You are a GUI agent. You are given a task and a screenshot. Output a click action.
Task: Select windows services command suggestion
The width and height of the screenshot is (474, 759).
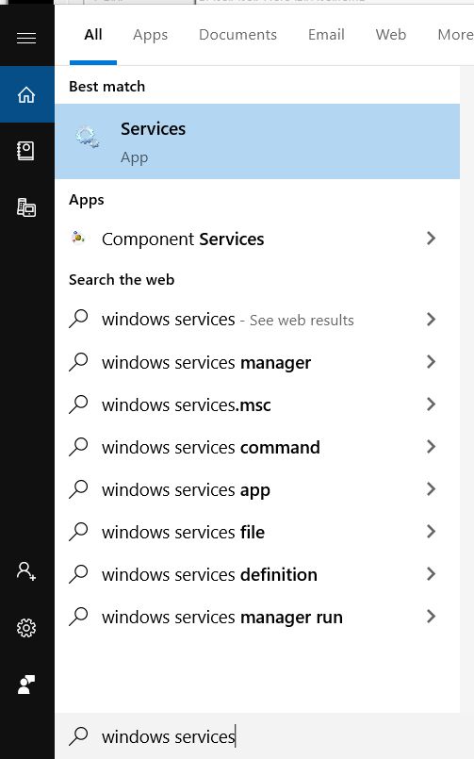pos(257,447)
